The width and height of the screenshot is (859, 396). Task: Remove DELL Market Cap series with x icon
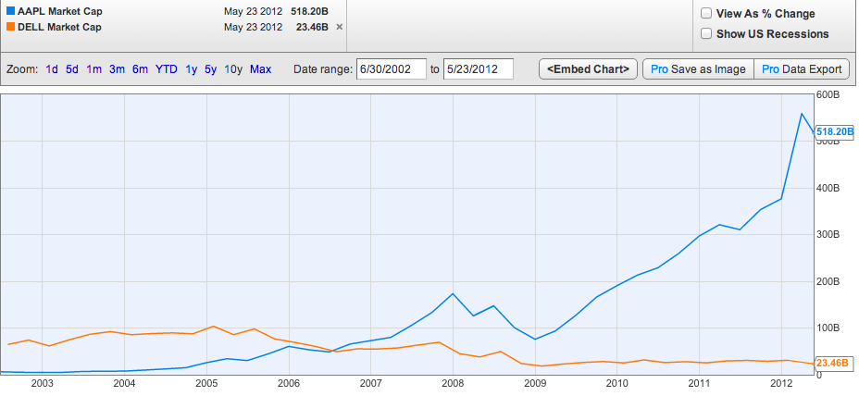pos(339,27)
